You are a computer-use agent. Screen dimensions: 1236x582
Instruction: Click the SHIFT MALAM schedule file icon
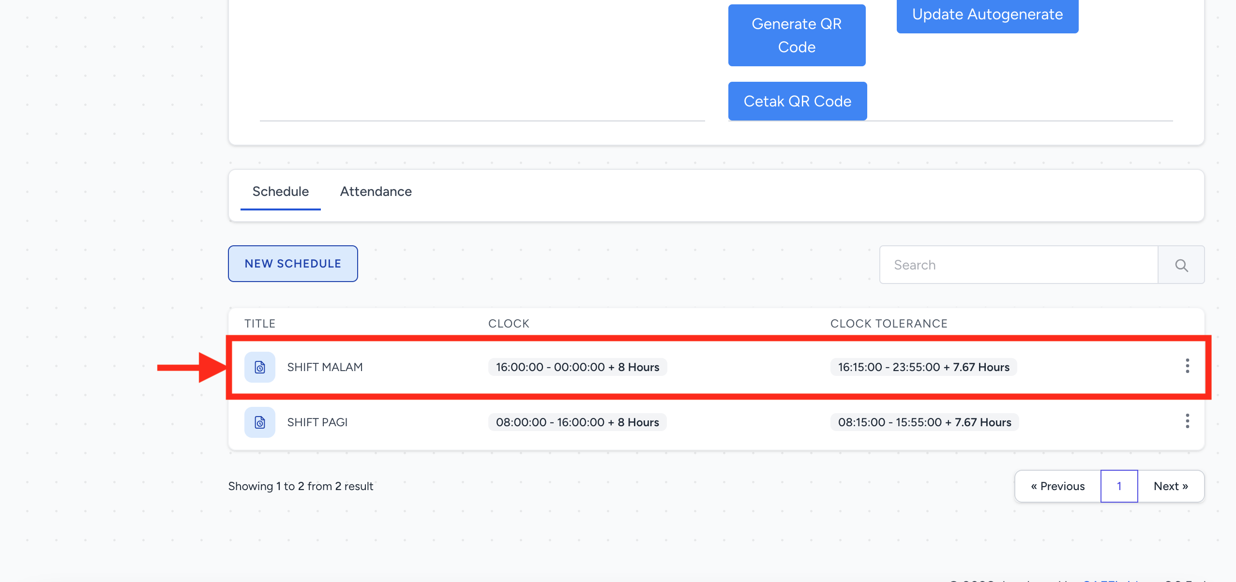pyautogui.click(x=260, y=367)
